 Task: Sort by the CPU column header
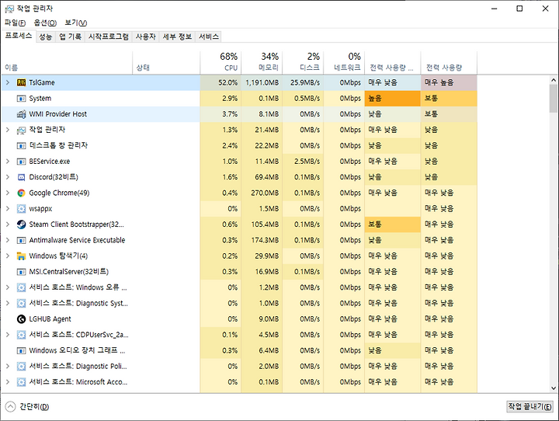click(220, 62)
